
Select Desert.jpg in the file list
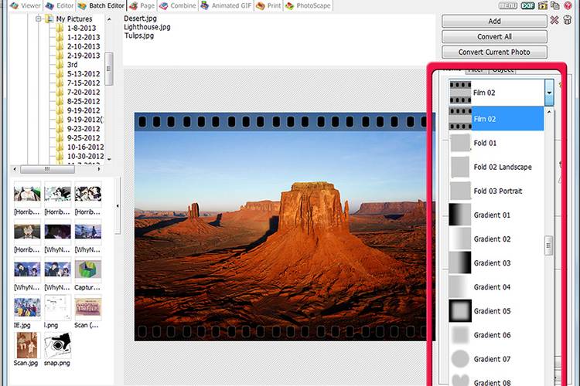click(140, 19)
